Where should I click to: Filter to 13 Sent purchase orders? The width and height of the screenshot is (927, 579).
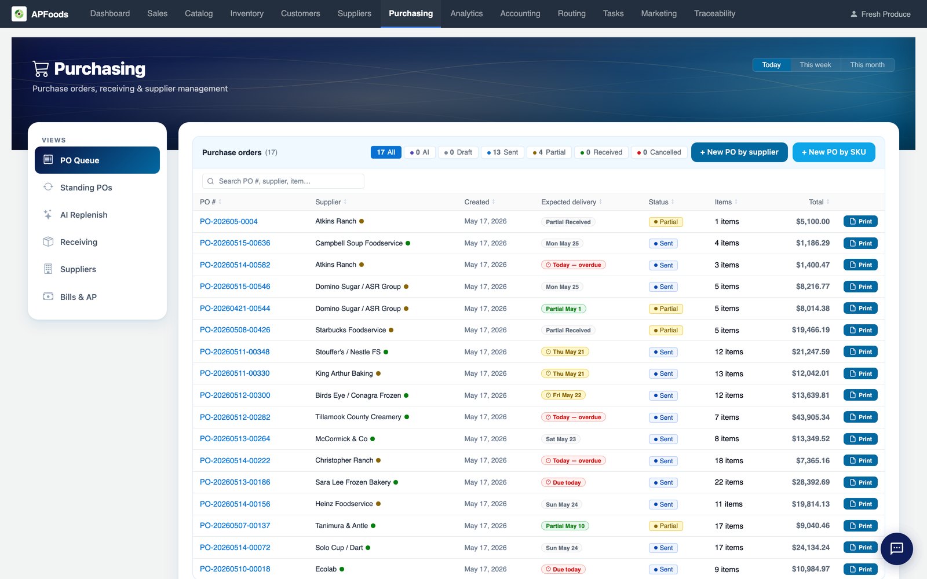pos(502,152)
